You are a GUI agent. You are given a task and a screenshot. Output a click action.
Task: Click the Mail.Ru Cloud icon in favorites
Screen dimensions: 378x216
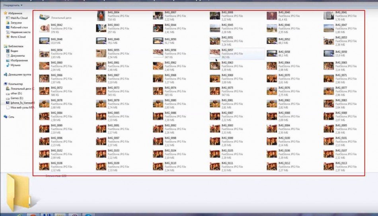point(7,18)
